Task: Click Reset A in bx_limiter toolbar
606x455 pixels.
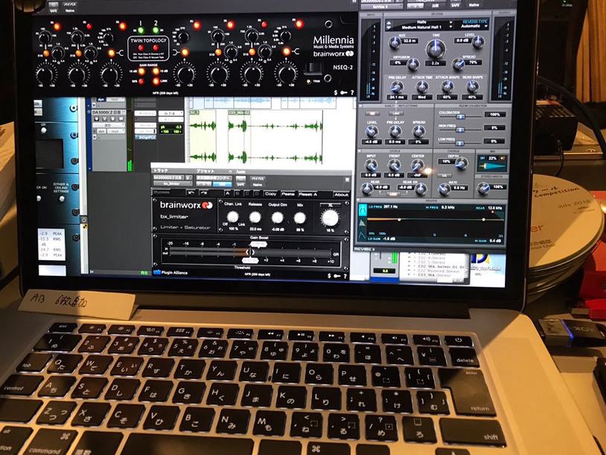Action: (307, 194)
